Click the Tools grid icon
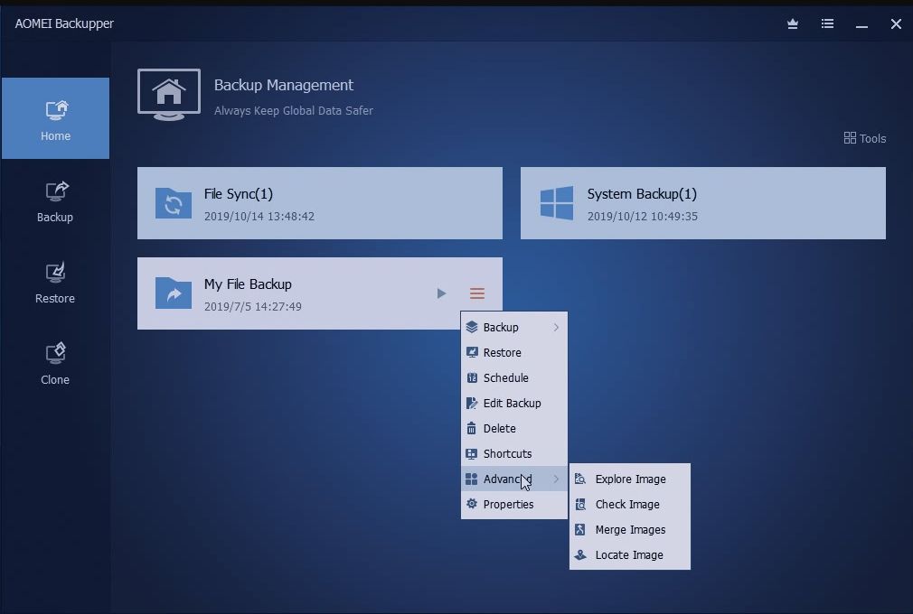Viewport: 913px width, 614px height. [850, 138]
